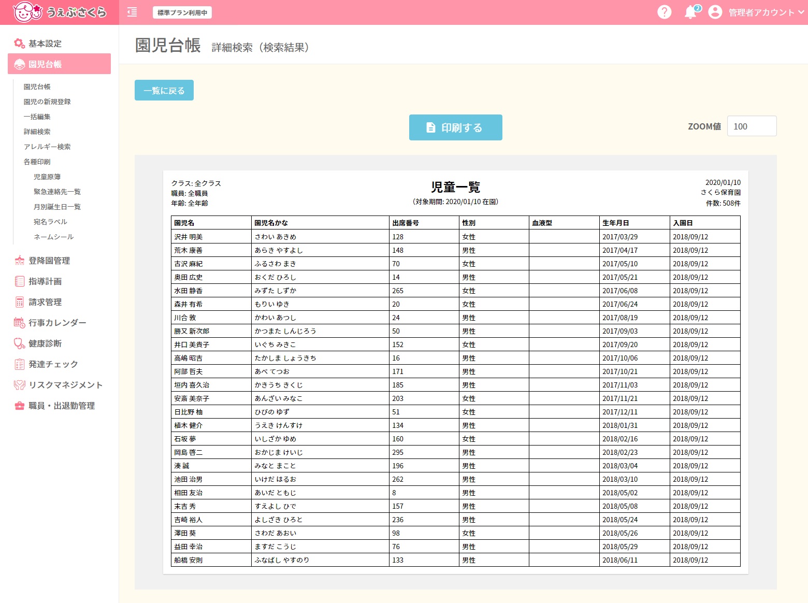
Task: Collapse the sidebar with the menu toggle icon
Action: click(132, 12)
